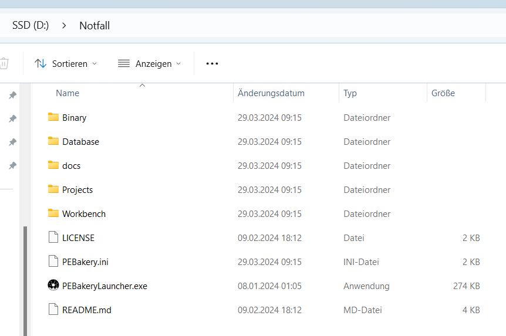
Task: Sort by Änderungsdatum column header
Action: click(271, 93)
